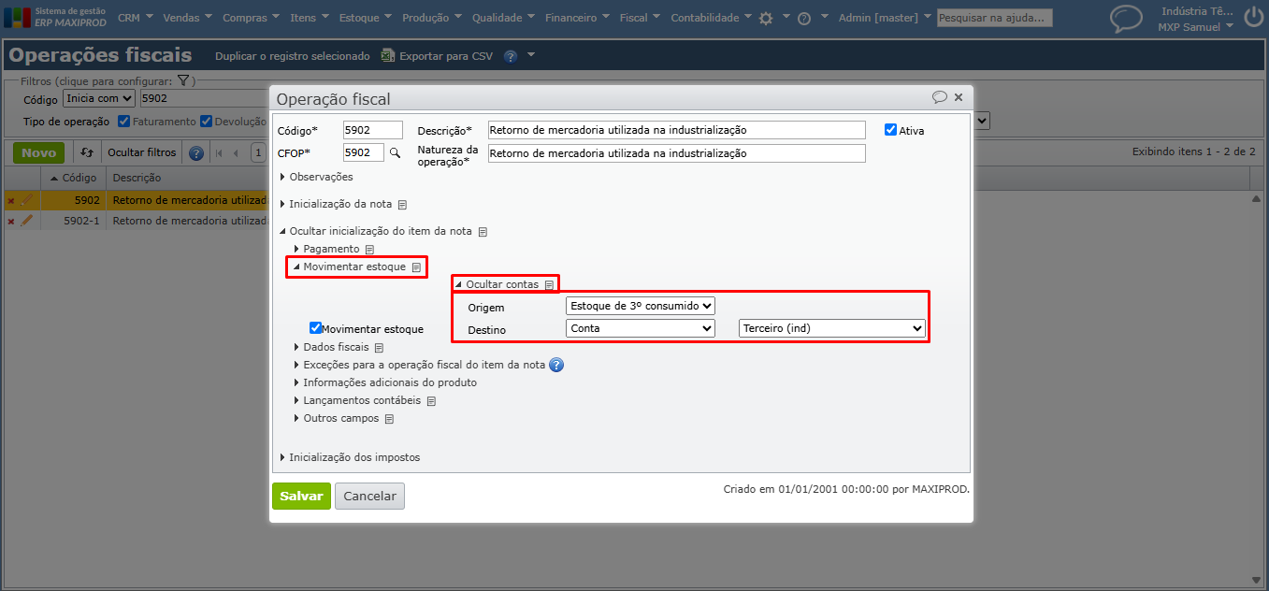The width and height of the screenshot is (1269, 591).
Task: Click the Pesquisar na ajuda search box
Action: 995,18
